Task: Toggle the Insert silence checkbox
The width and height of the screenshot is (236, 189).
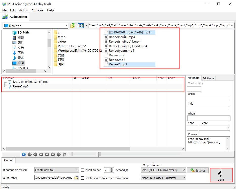Action: [82, 170]
